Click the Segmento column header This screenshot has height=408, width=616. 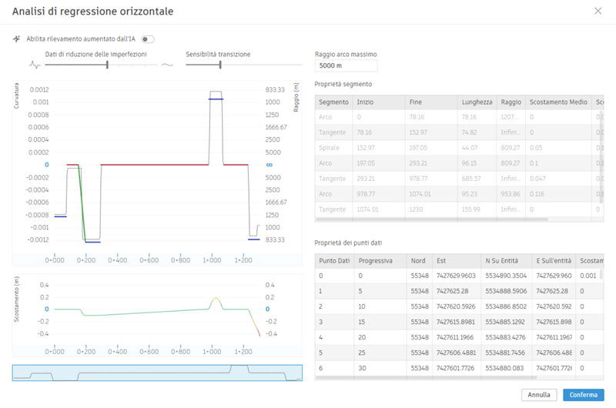333,102
